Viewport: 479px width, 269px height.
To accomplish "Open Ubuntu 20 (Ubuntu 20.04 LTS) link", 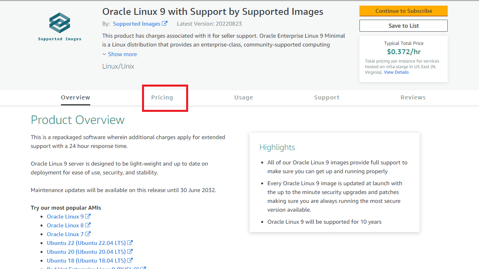I will point(86,252).
